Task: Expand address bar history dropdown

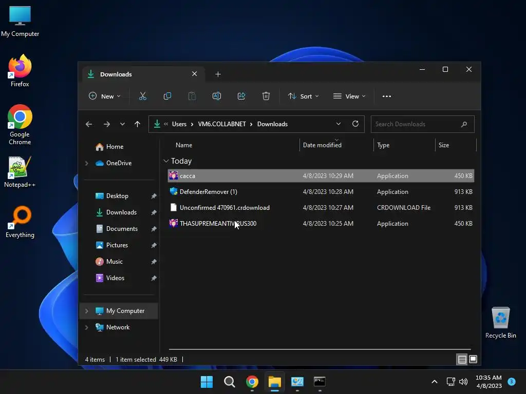Action: (x=339, y=124)
